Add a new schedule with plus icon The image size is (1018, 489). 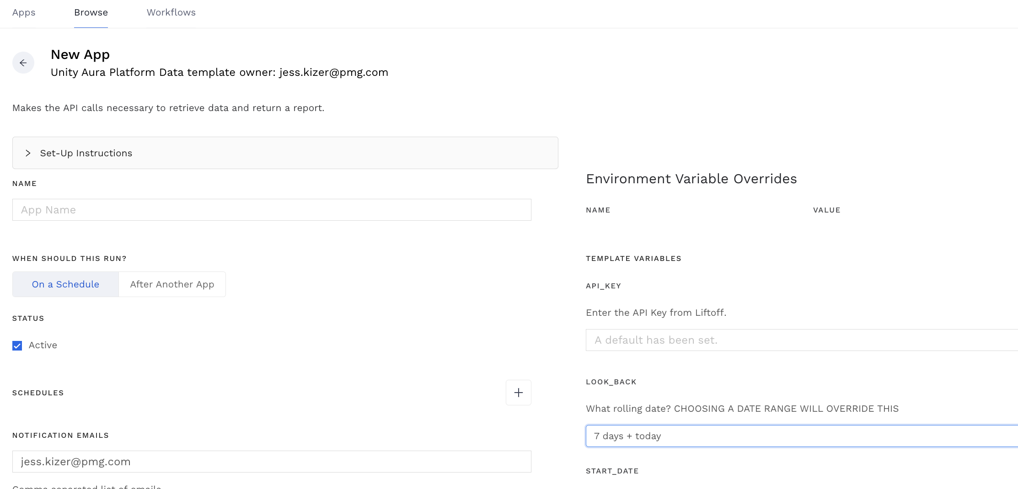[518, 393]
